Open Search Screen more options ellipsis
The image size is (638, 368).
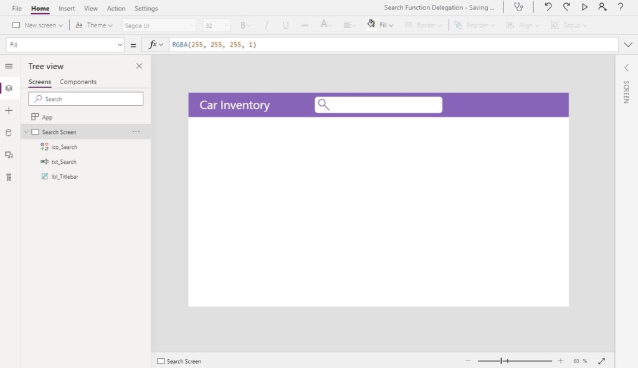click(x=136, y=132)
